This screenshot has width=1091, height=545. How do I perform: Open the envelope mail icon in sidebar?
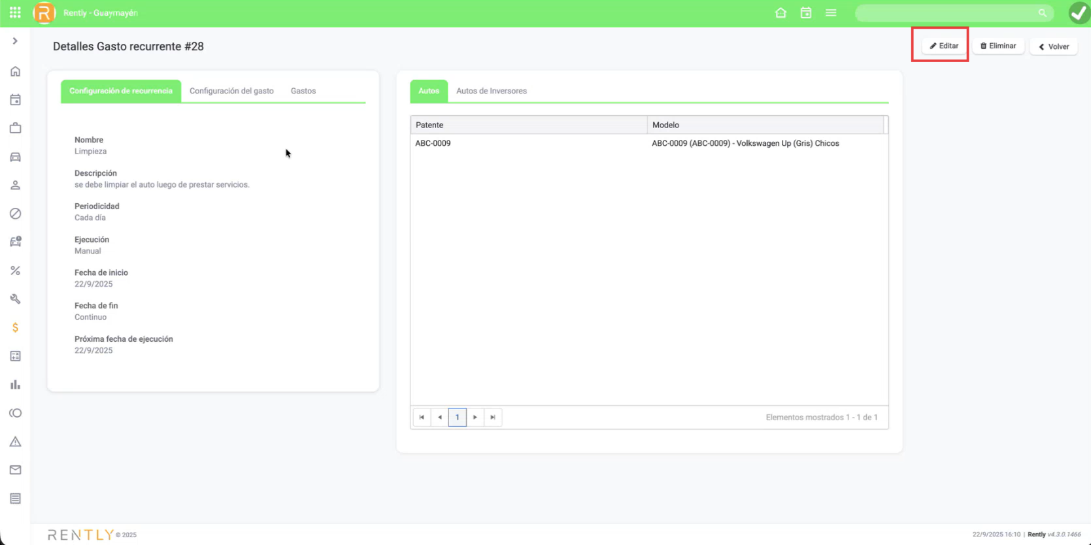click(15, 470)
